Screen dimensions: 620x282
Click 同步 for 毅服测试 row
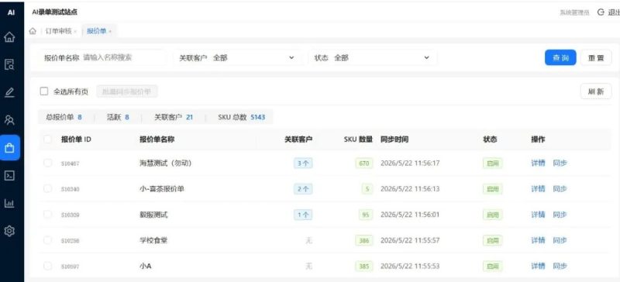[560, 215]
